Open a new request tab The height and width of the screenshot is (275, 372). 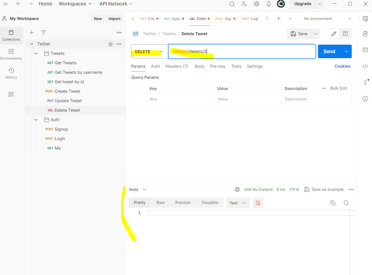point(279,19)
